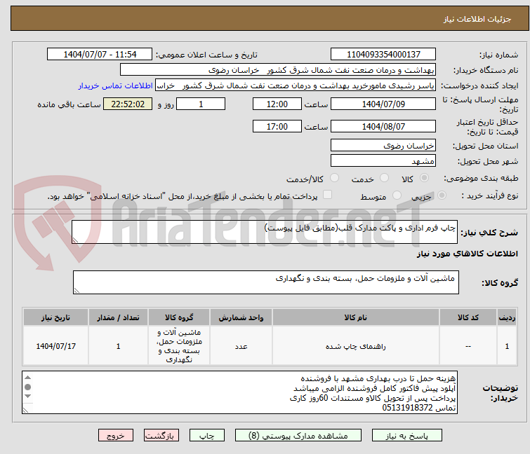Click the scrollbar thumb in buyer notes
The image size is (530, 454).
pos(27,387)
